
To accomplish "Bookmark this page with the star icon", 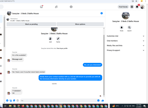I will tap(136, 1).
